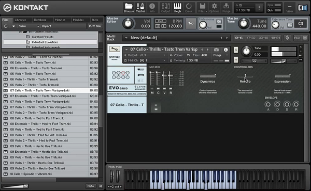Toggle the R mic enable button
The width and height of the screenshot is (311, 191).
(x=171, y=88)
